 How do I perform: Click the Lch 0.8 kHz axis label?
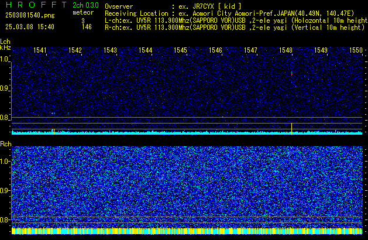coord(5,118)
